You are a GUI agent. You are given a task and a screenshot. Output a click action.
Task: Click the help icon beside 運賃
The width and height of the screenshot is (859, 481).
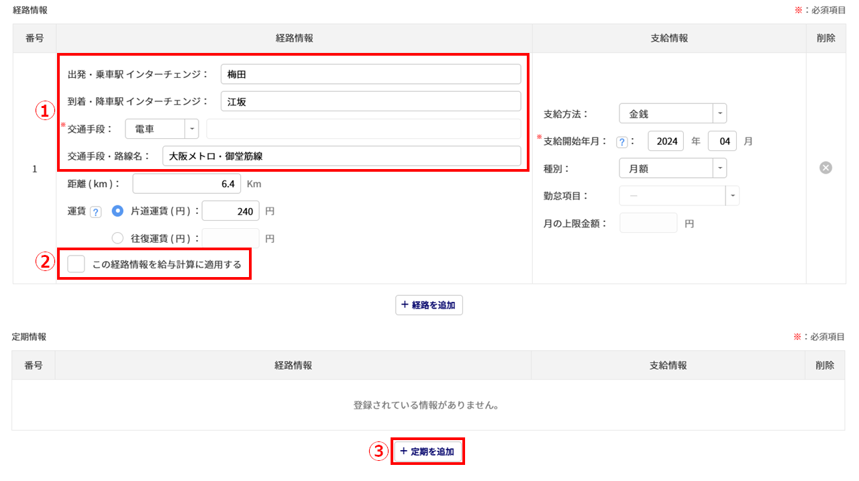coord(95,212)
